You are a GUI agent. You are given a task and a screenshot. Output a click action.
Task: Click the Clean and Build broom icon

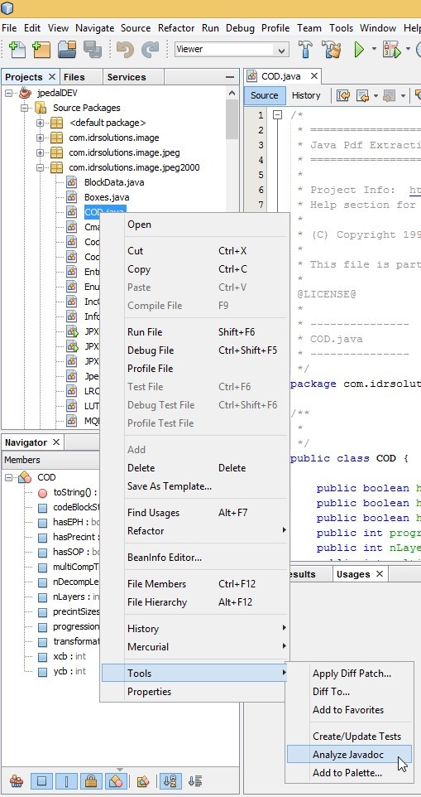click(x=332, y=50)
